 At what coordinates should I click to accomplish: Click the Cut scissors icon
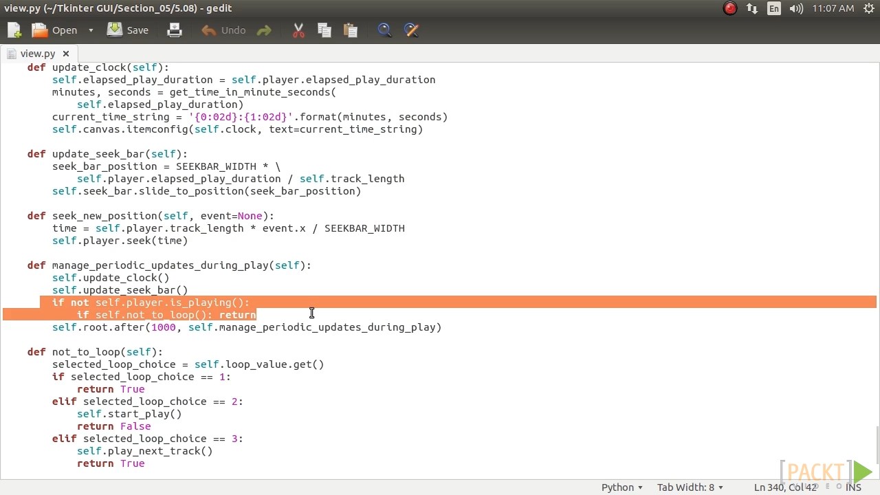point(298,30)
